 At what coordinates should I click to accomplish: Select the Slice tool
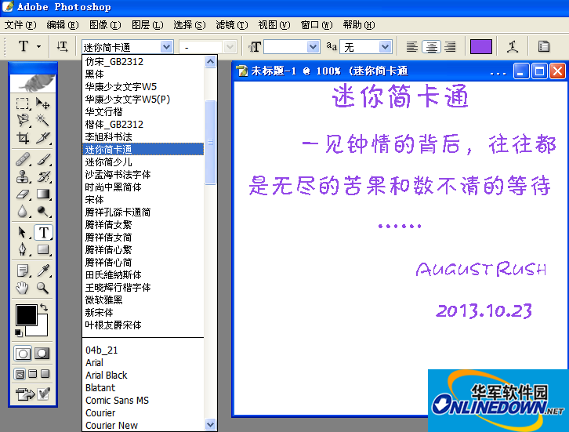point(43,138)
